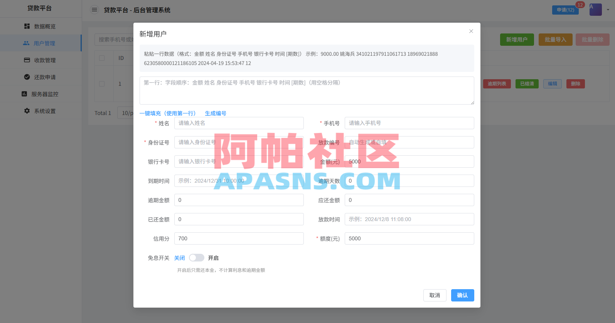Click the 删除 button in row
The width and height of the screenshot is (615, 323).
pos(576,84)
